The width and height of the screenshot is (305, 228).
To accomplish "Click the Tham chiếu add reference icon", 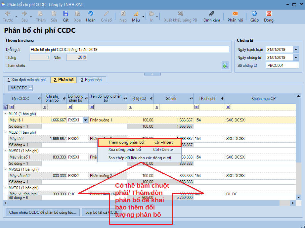I will [225, 66].
